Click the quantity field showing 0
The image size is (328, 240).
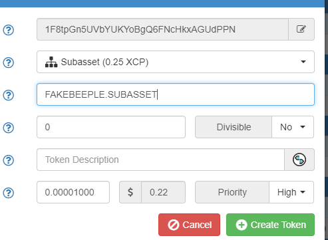111,127
